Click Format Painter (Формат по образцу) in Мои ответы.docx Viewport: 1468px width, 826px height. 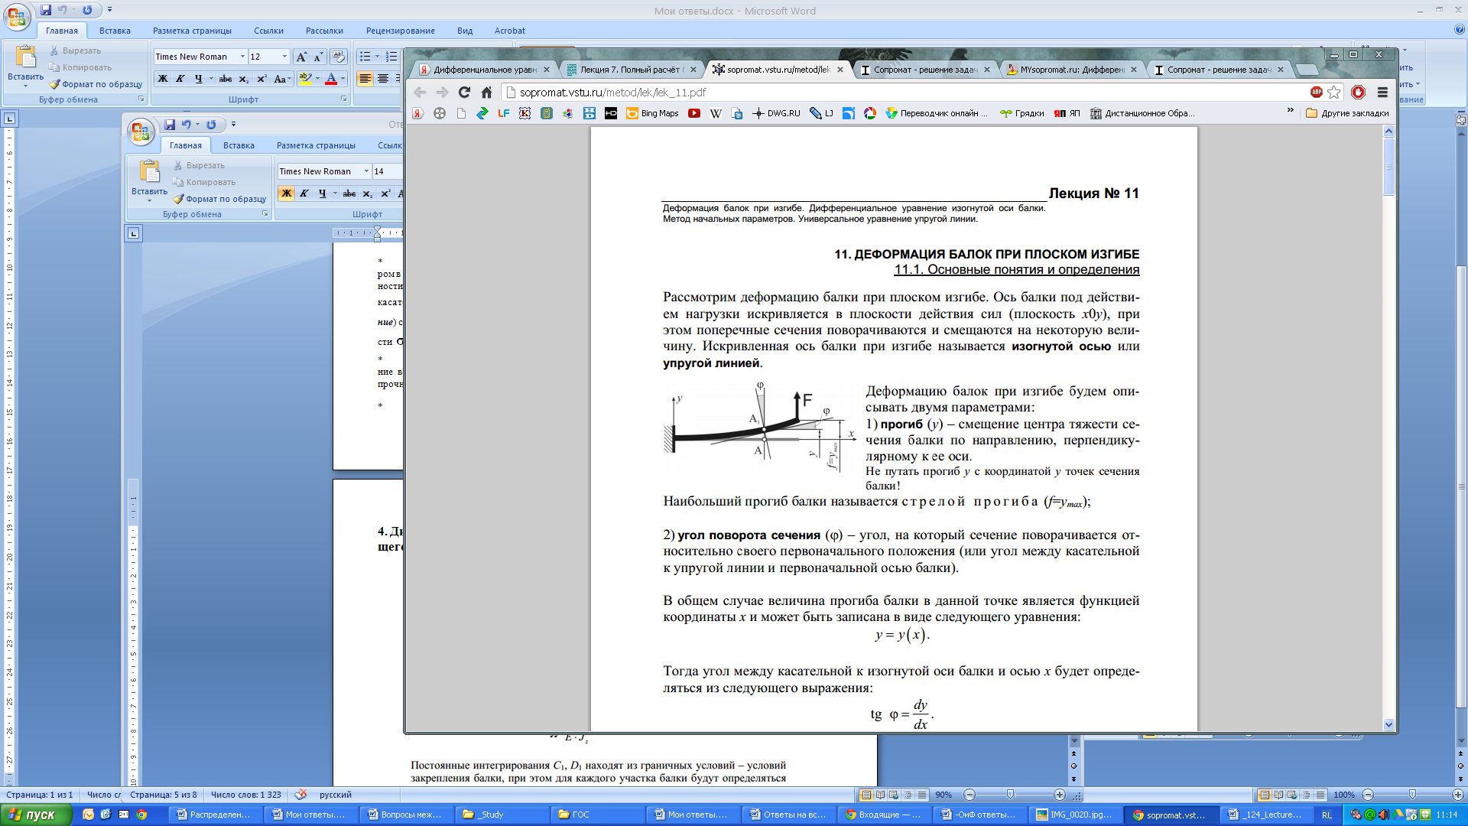(96, 84)
